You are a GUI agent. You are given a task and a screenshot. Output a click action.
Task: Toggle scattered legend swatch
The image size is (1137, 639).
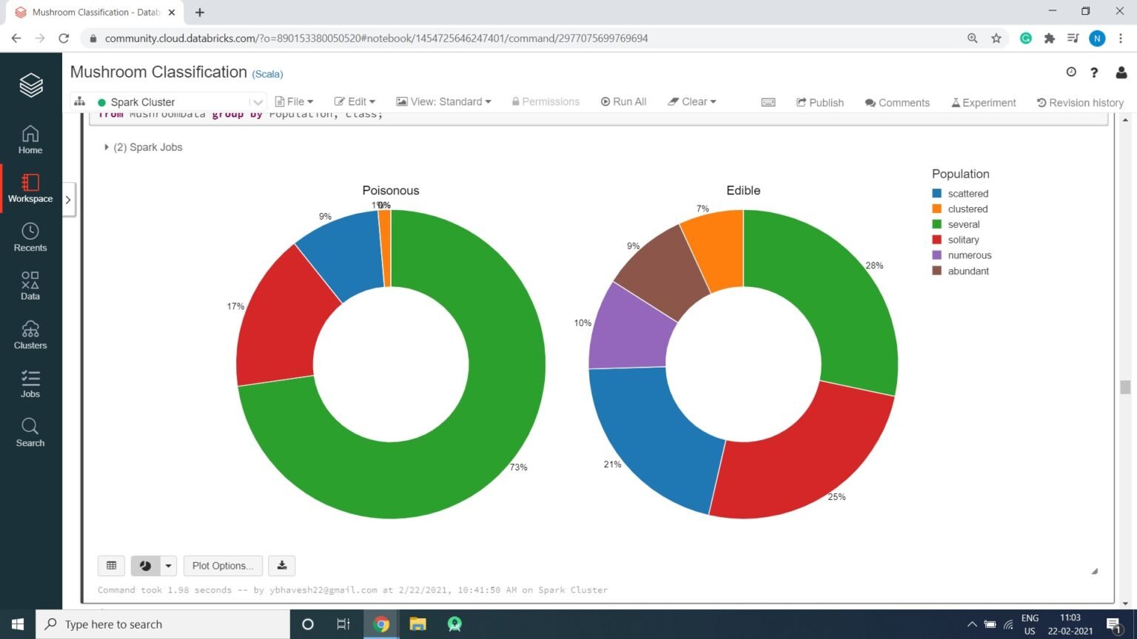(x=936, y=193)
